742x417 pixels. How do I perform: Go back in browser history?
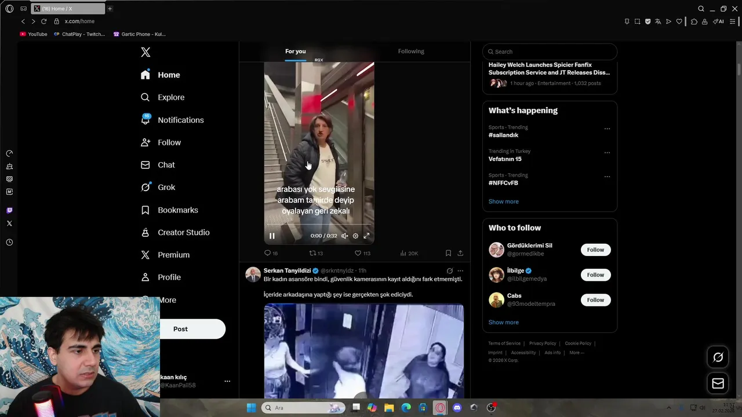(23, 21)
